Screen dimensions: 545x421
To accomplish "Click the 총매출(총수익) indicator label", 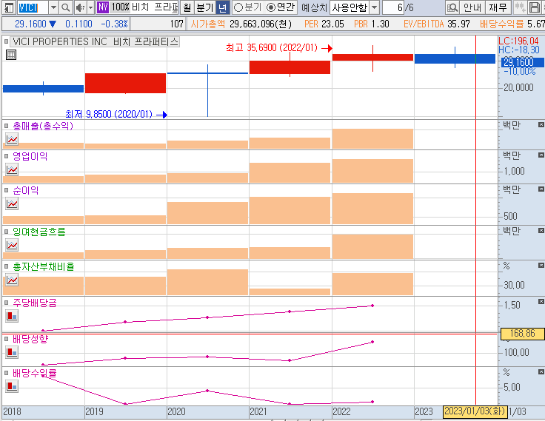I will coord(43,126).
